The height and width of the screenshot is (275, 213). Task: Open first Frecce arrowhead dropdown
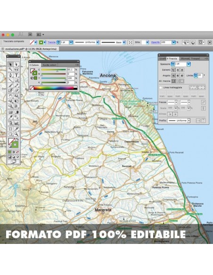(176, 102)
